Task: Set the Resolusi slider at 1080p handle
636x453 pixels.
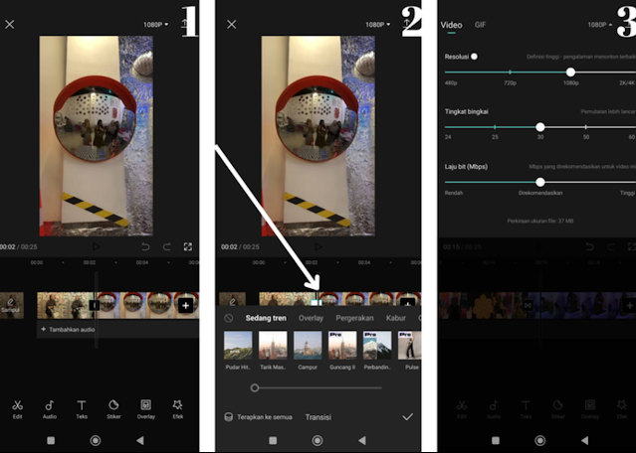Action: (570, 73)
